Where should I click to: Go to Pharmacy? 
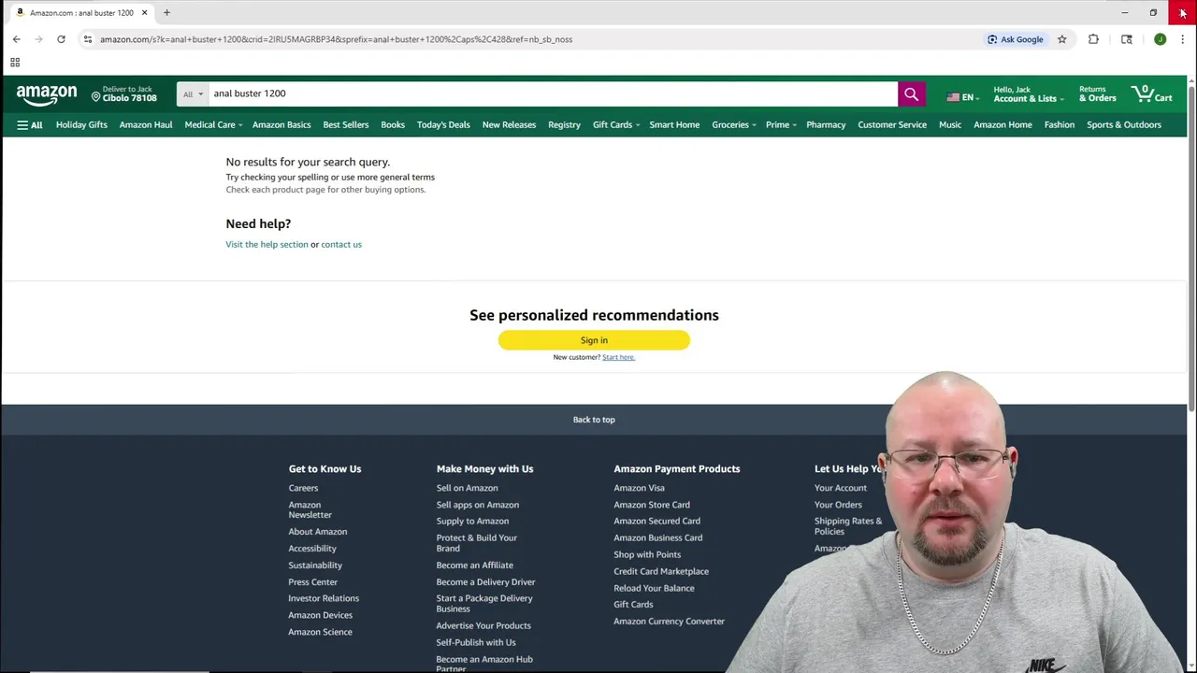(x=826, y=124)
